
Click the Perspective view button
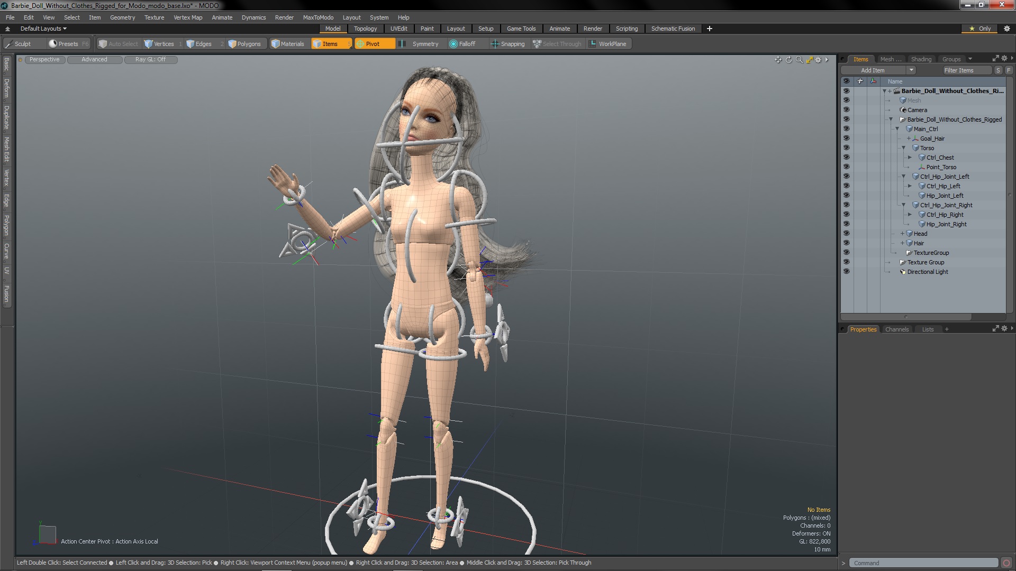tap(44, 60)
